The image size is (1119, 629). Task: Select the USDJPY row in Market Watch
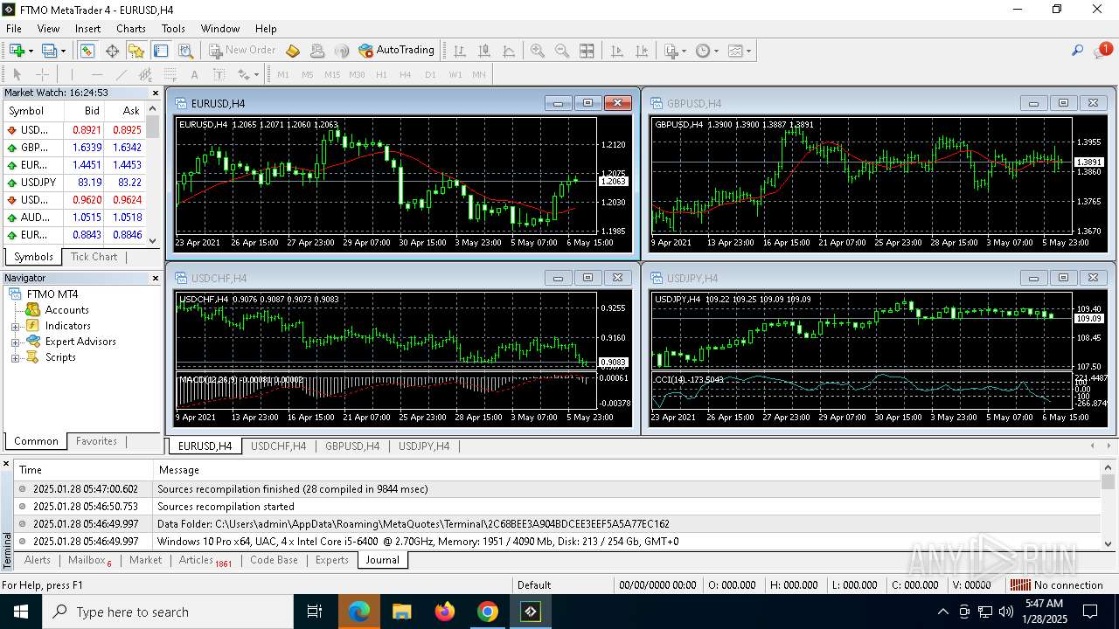point(74,183)
